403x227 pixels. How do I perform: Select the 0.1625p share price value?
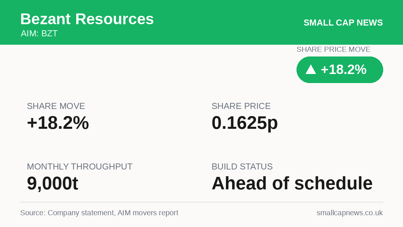pyautogui.click(x=245, y=123)
